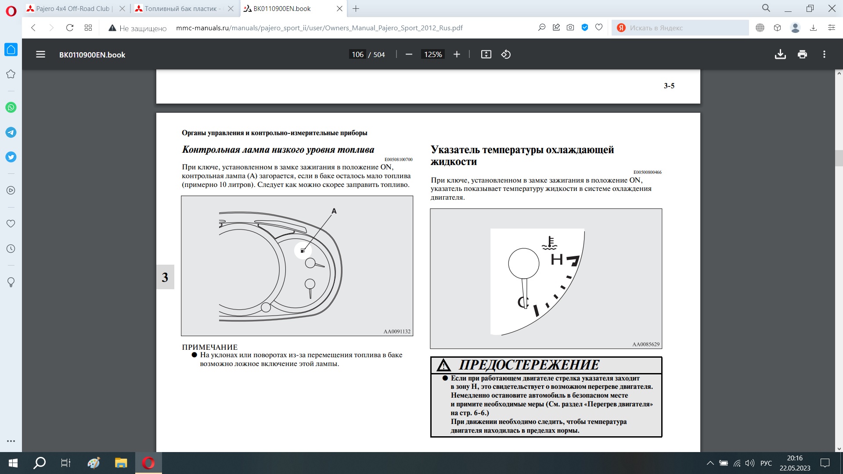Open Twitter in Opera sidebar
This screenshot has height=474, width=843.
pos(11,157)
